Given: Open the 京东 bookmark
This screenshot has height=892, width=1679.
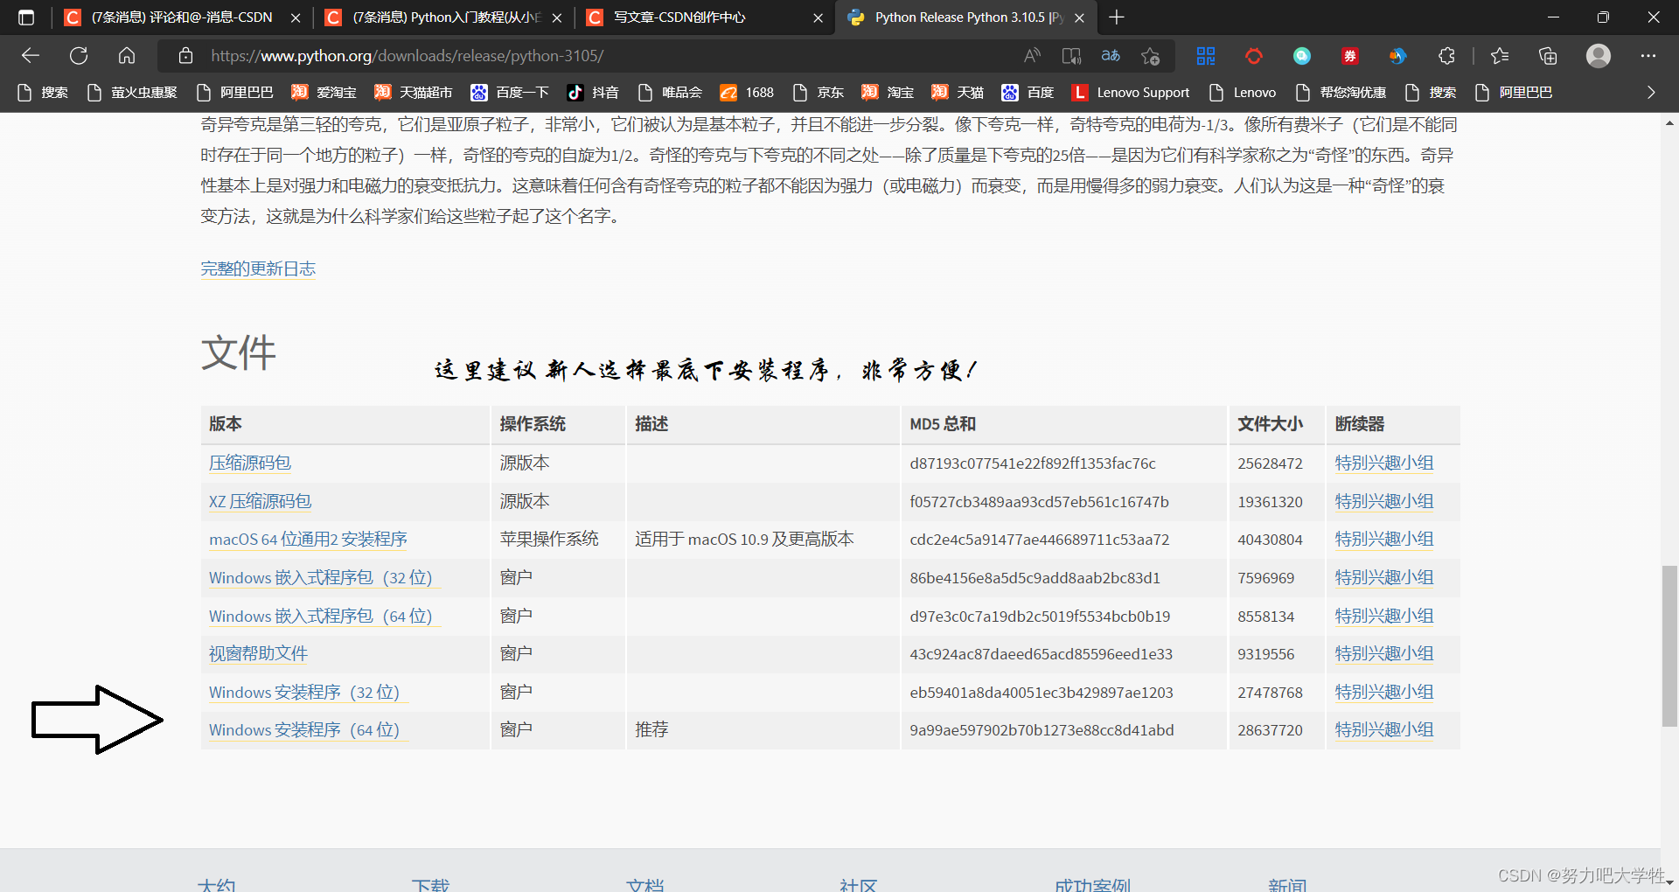Looking at the screenshot, I should point(819,92).
